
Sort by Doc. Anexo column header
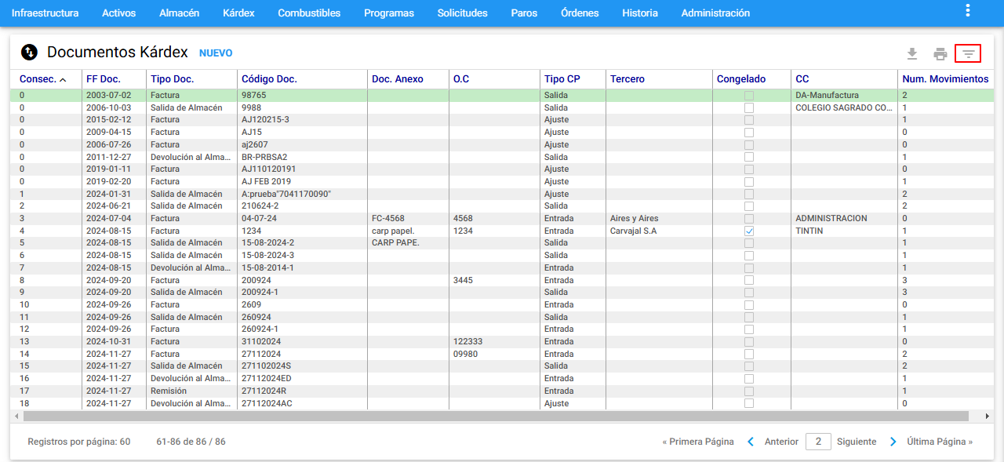pyautogui.click(x=398, y=79)
